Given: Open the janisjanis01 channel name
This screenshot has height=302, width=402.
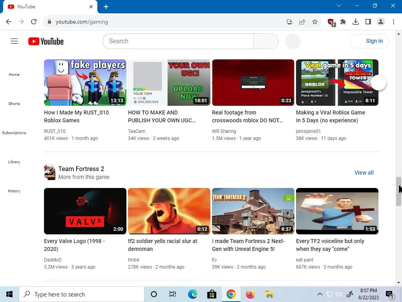Looking at the screenshot, I should (x=308, y=131).
